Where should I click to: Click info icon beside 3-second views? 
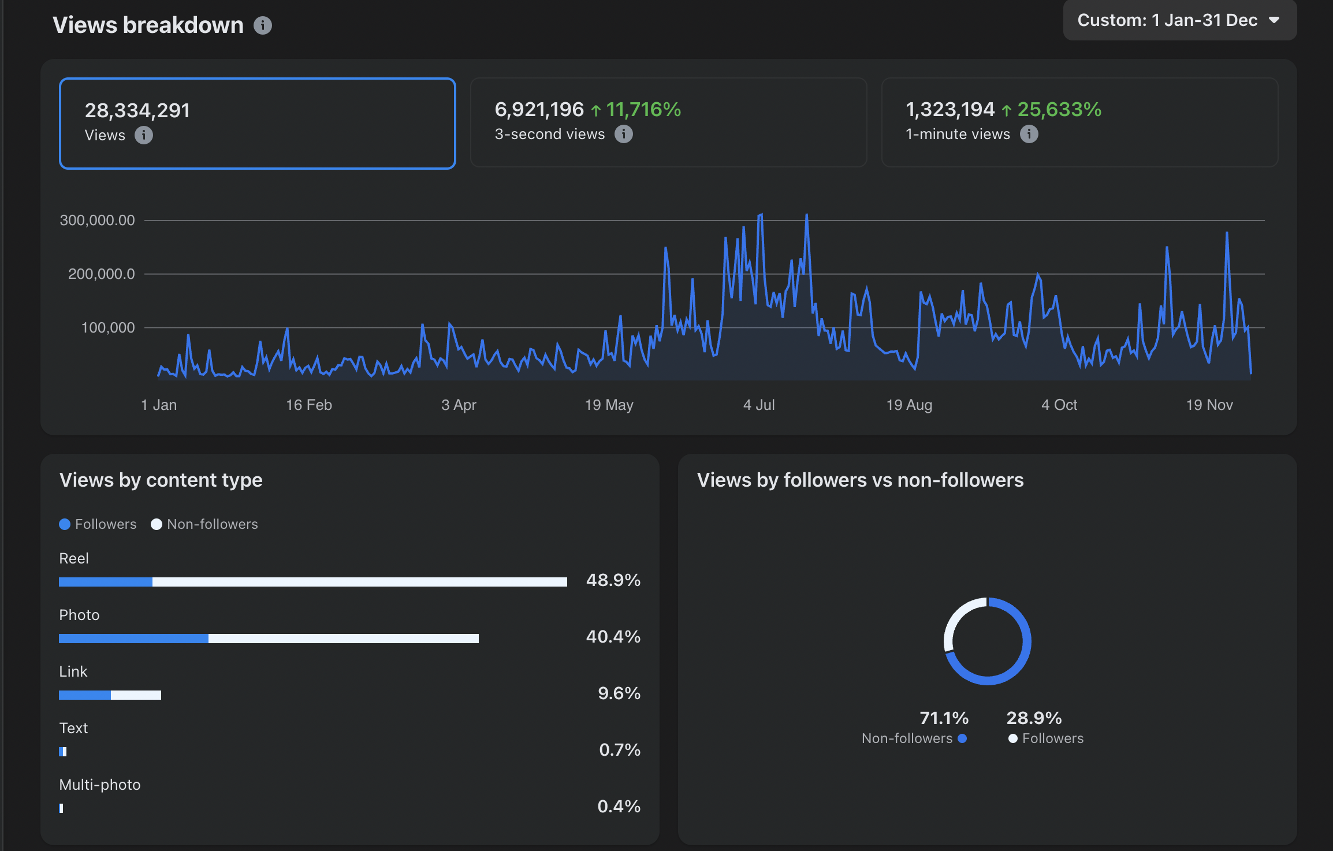point(624,134)
